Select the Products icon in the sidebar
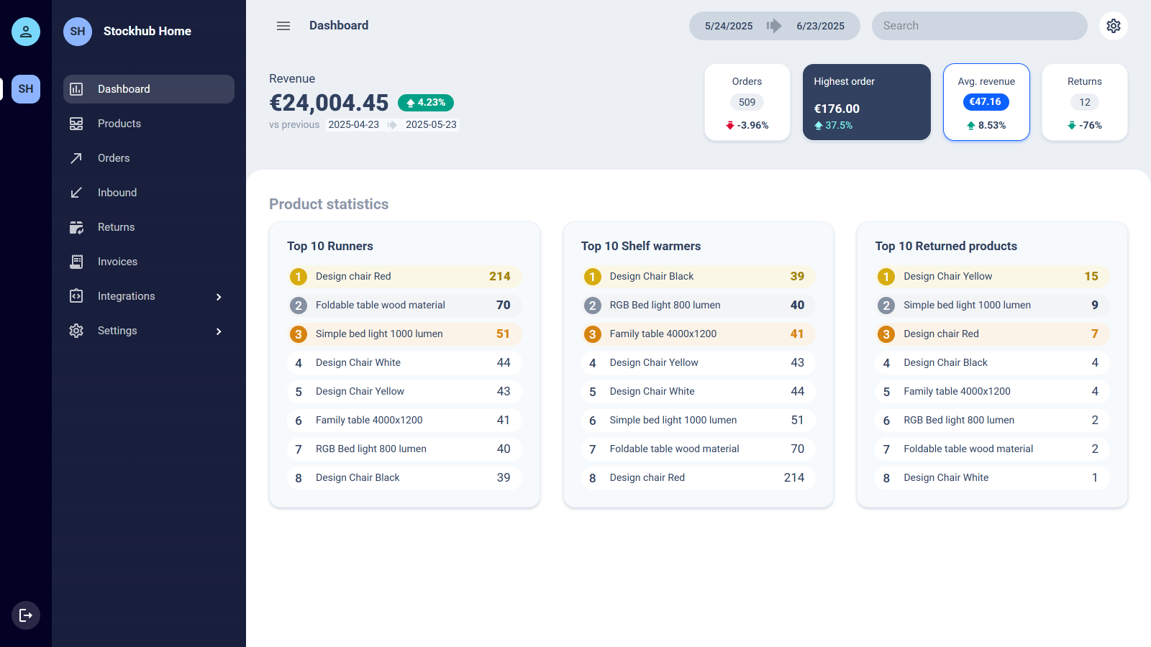 click(76, 123)
